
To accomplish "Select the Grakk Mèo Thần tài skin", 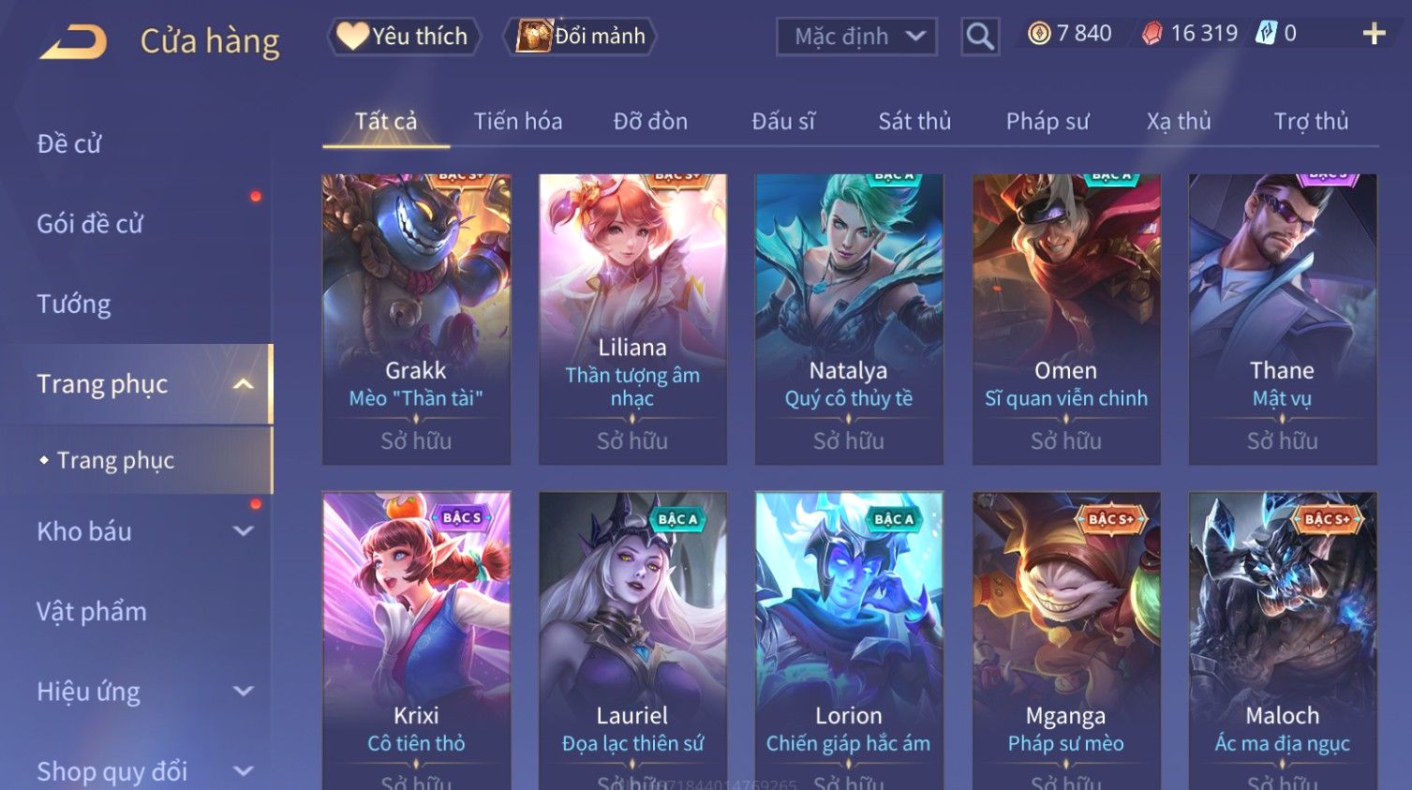I will 416,319.
